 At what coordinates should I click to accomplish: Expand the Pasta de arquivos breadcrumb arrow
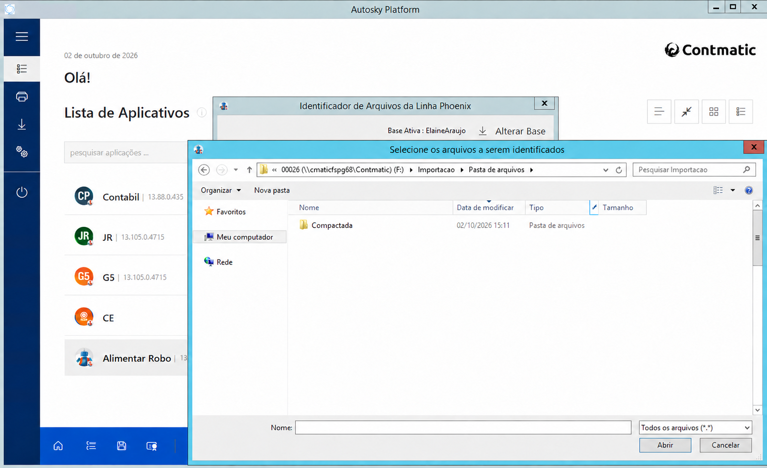(x=531, y=170)
